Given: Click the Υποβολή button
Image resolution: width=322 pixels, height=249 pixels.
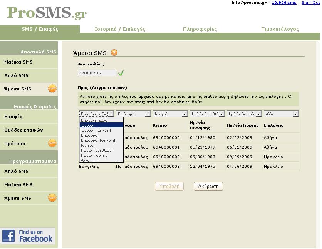Looking at the screenshot, I should click(169, 186).
